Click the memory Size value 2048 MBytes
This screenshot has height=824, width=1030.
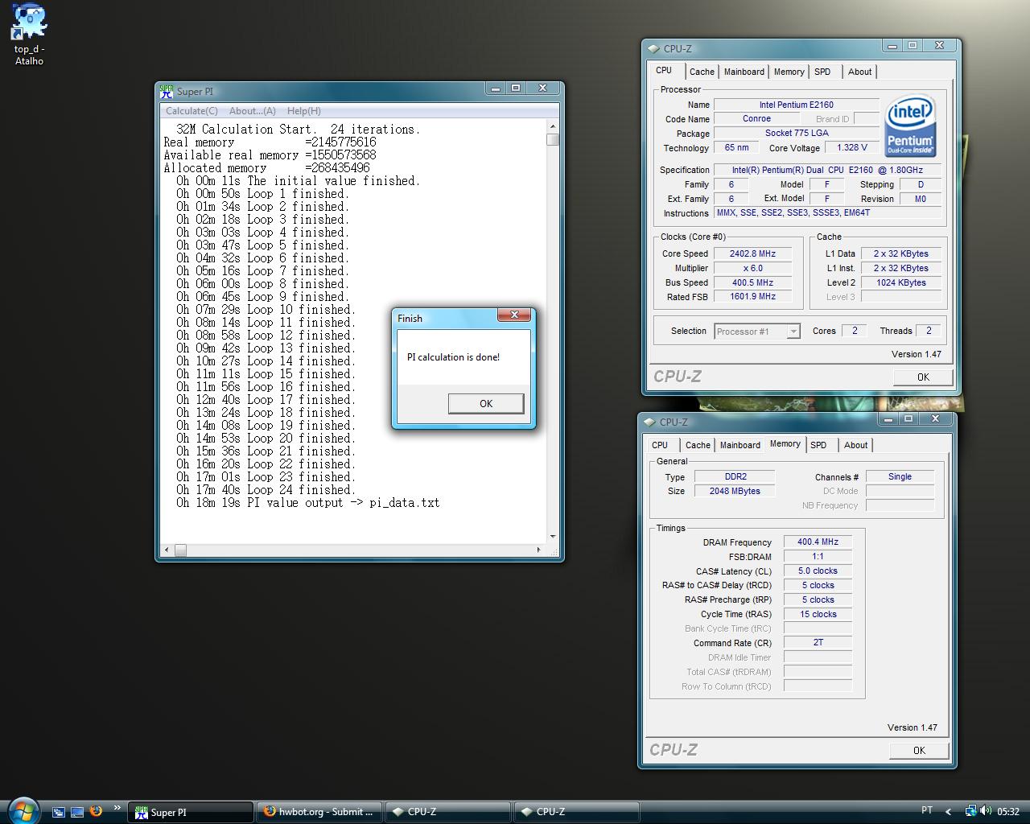tap(735, 491)
